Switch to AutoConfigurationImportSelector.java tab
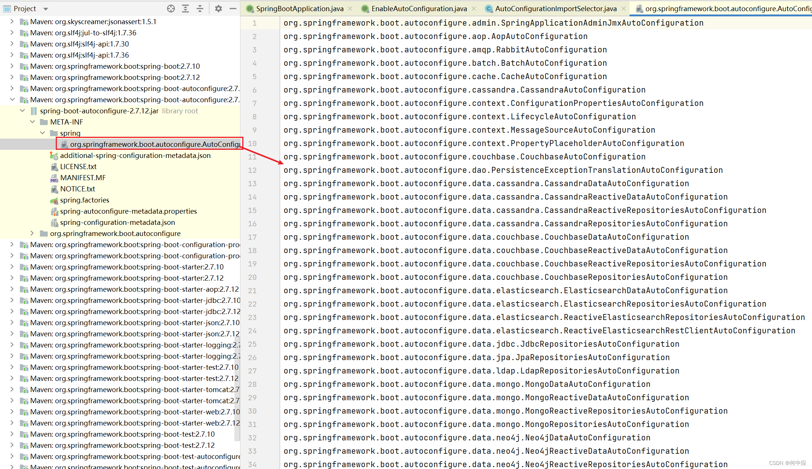Image resolution: width=812 pixels, height=469 pixels. 556,9
